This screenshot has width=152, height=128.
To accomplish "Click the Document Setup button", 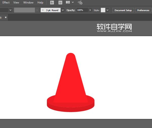I will tap(123, 10).
